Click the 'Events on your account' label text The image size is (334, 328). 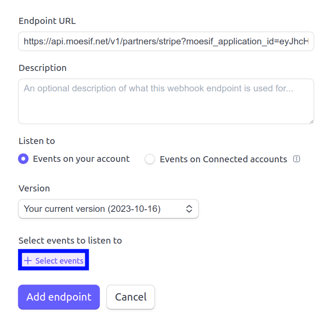pos(81,159)
